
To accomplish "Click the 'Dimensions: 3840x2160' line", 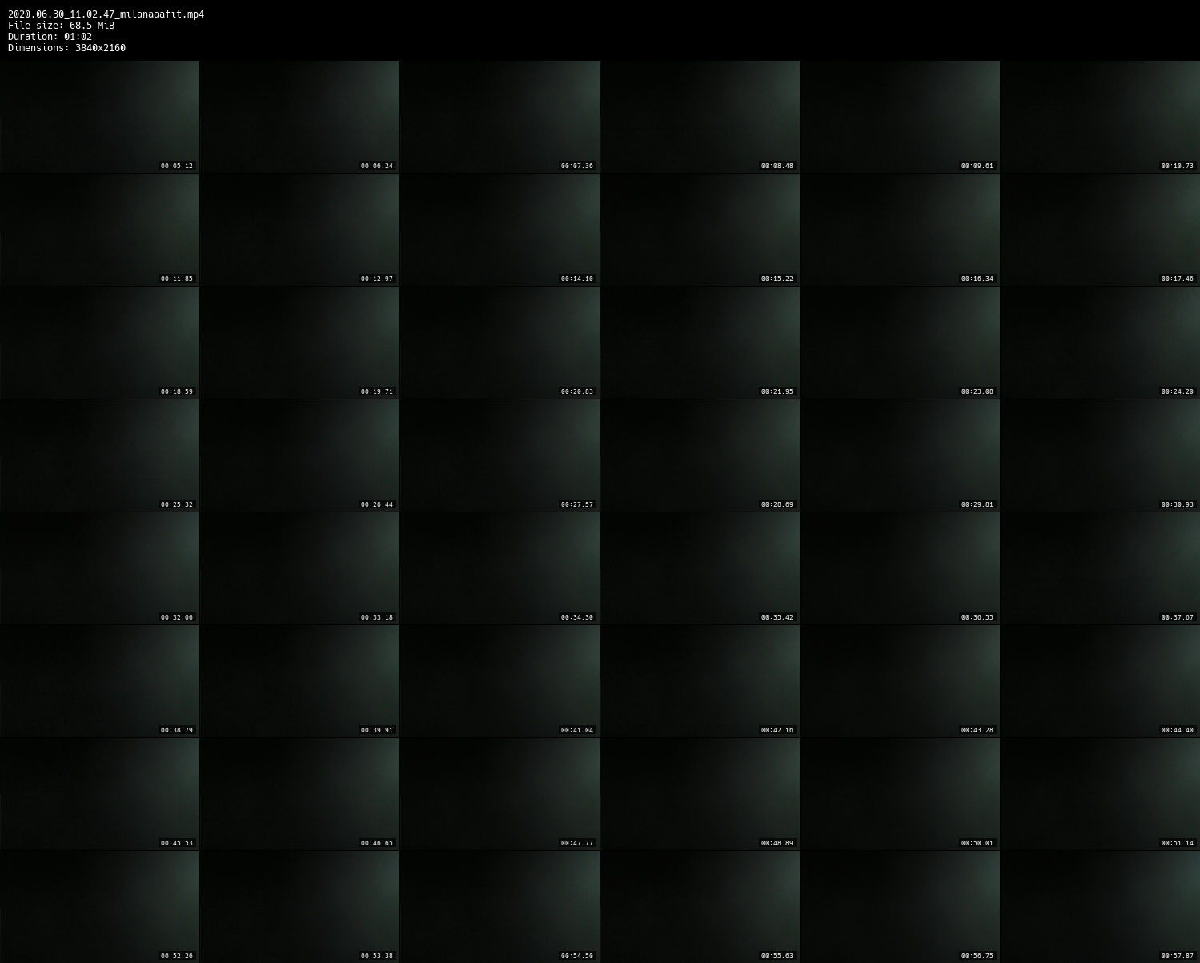I will click(66, 48).
